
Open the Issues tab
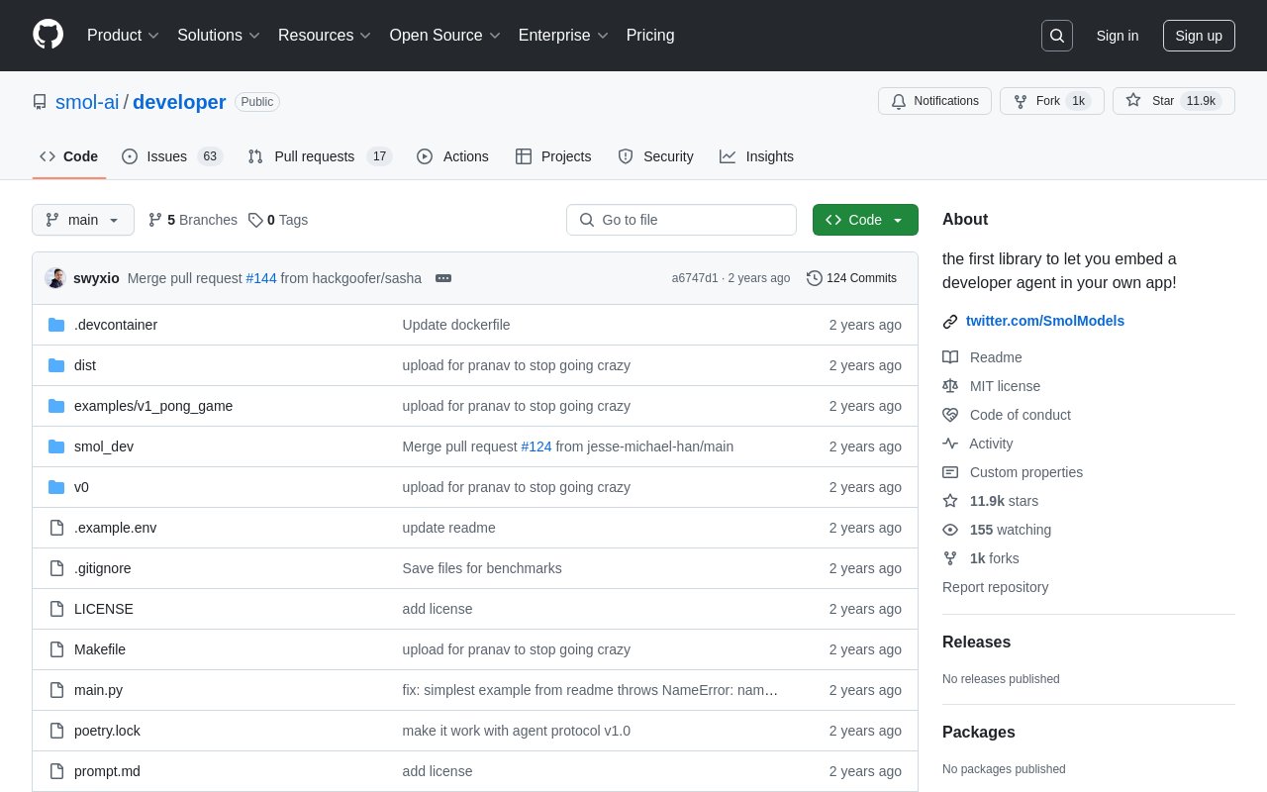click(172, 156)
